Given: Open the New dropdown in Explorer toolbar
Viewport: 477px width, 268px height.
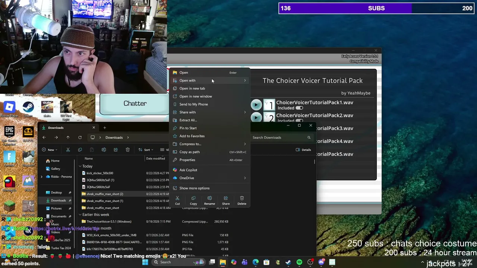Looking at the screenshot, I should (x=50, y=150).
